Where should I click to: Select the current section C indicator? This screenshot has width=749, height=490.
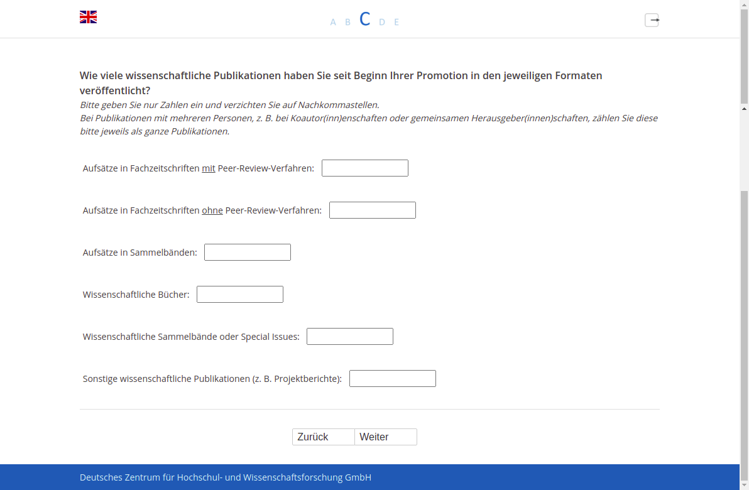pos(365,19)
